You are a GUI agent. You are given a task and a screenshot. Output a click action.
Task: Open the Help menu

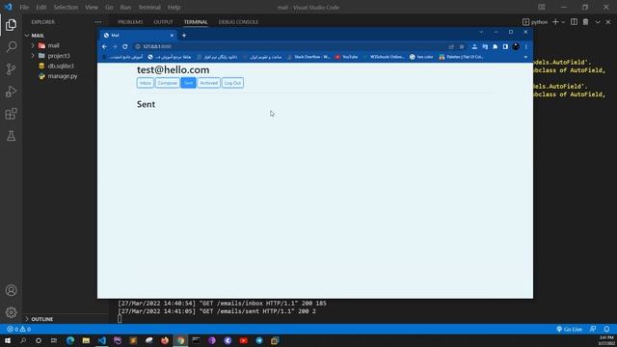pyautogui.click(x=174, y=7)
